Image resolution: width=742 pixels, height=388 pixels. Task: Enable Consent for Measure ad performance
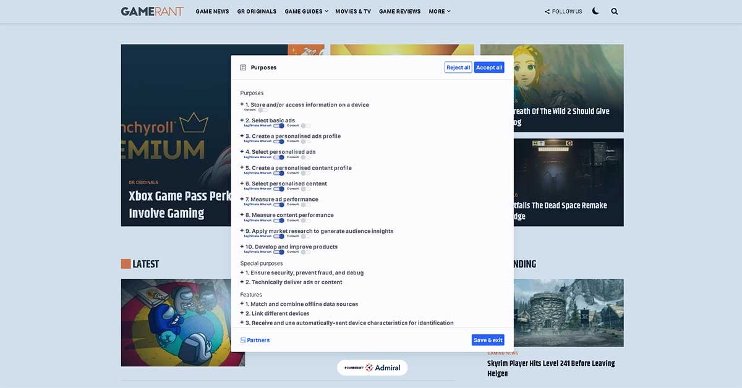point(305,205)
